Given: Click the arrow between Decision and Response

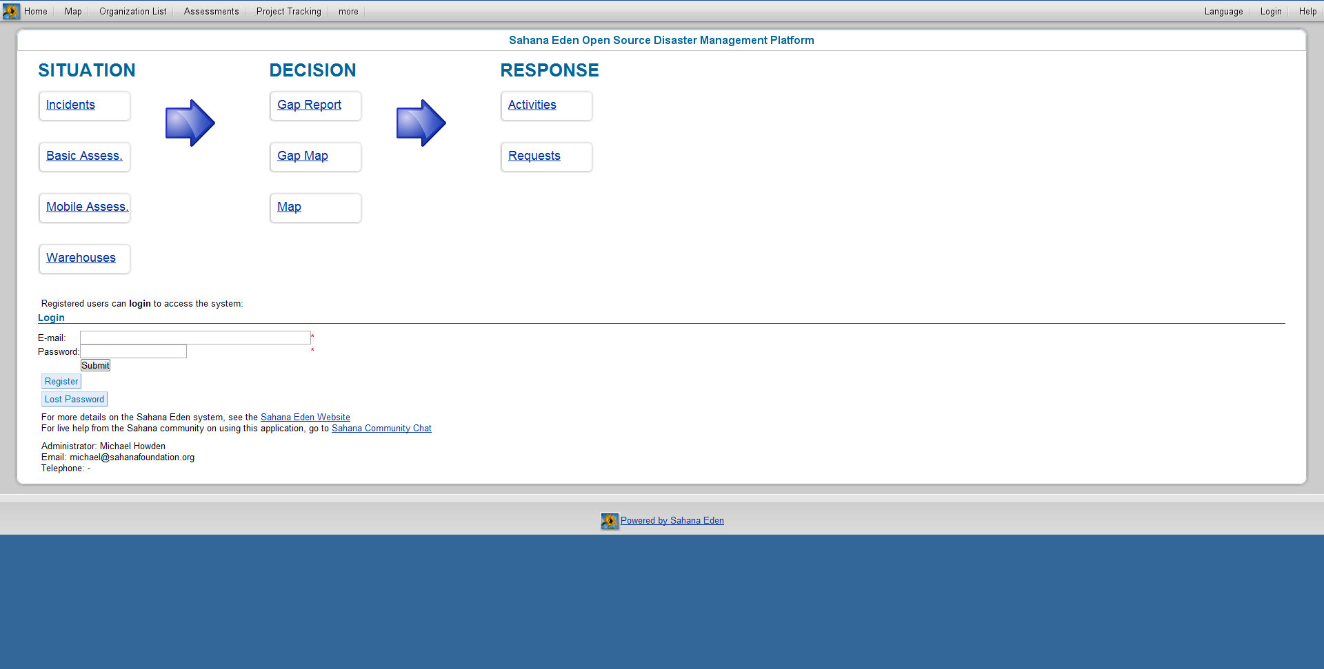Looking at the screenshot, I should tap(421, 123).
